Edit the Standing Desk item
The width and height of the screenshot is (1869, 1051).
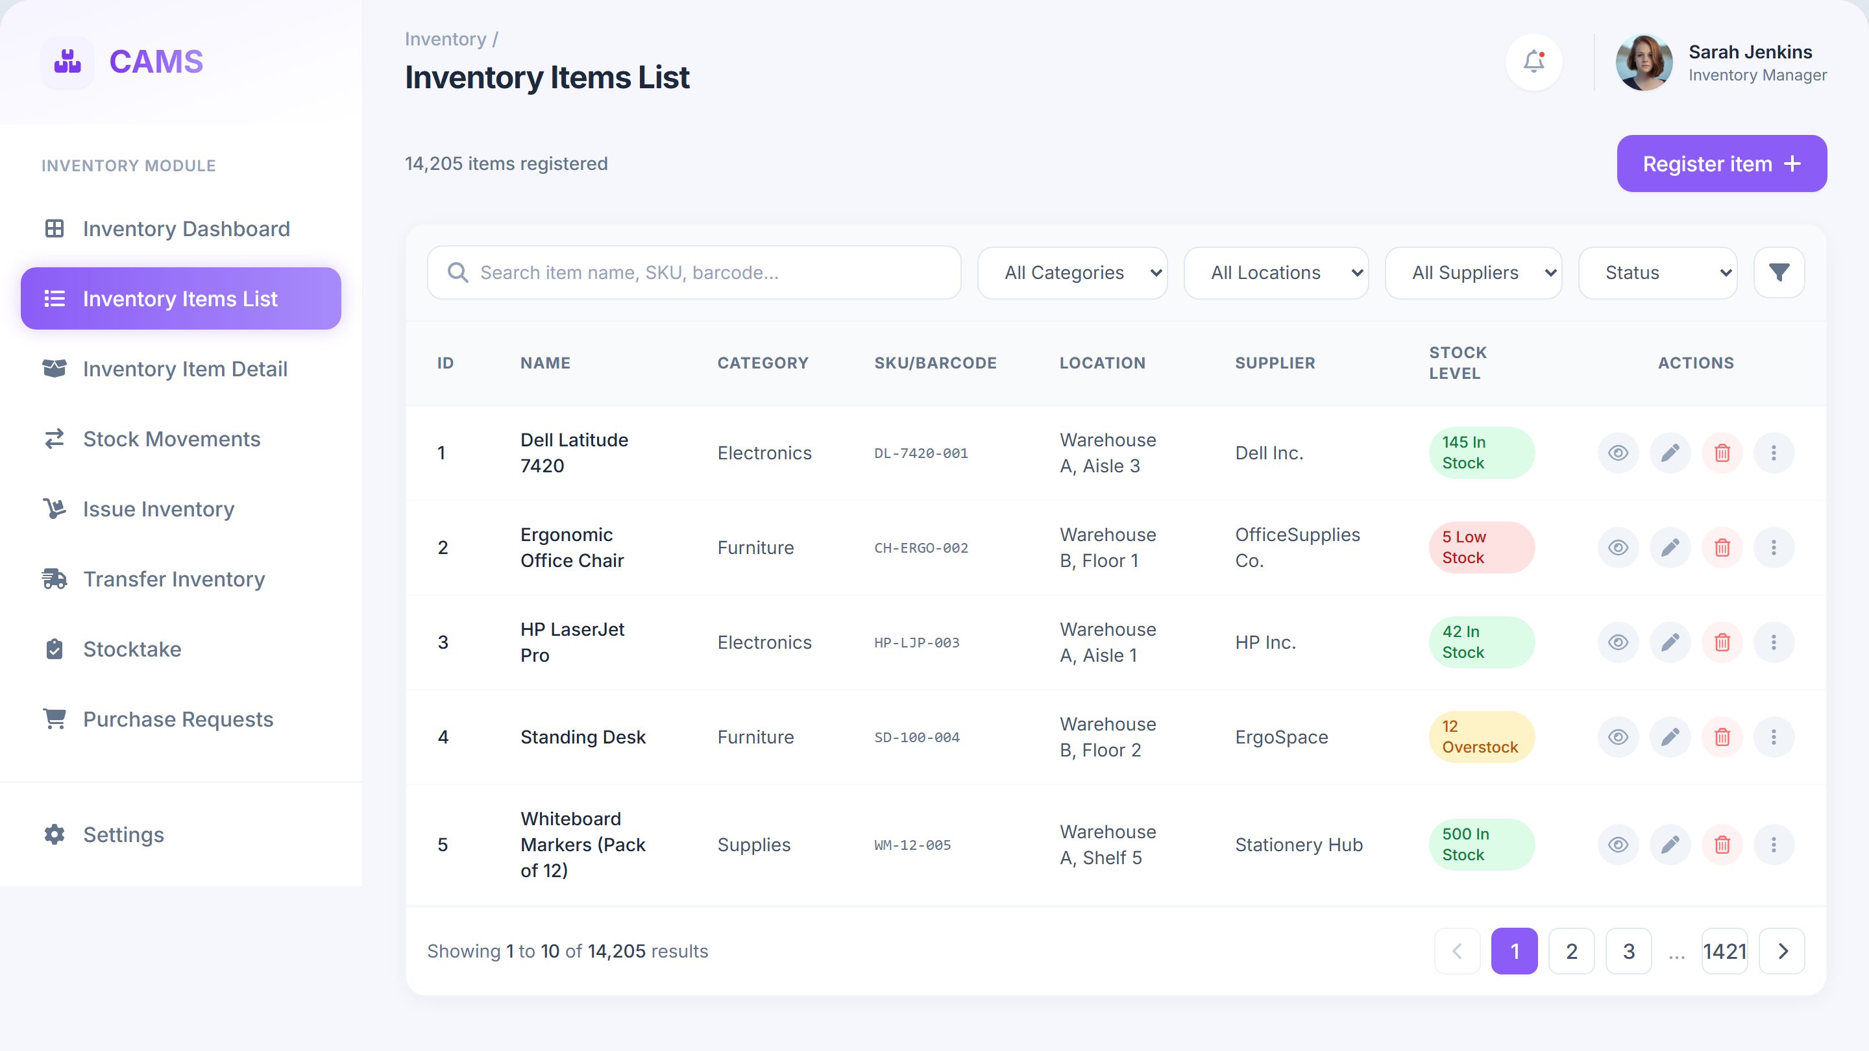[x=1670, y=737]
